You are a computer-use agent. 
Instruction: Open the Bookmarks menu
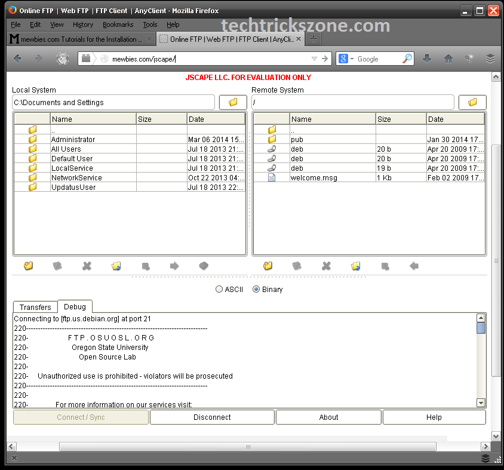pos(118,24)
